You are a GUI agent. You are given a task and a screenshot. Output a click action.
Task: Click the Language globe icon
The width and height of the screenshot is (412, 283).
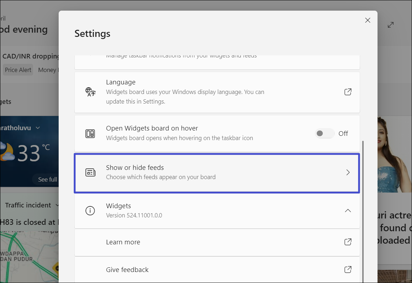[x=90, y=92]
